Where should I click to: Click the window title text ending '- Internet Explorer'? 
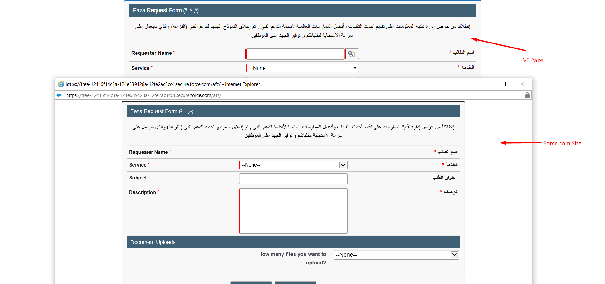pos(163,84)
